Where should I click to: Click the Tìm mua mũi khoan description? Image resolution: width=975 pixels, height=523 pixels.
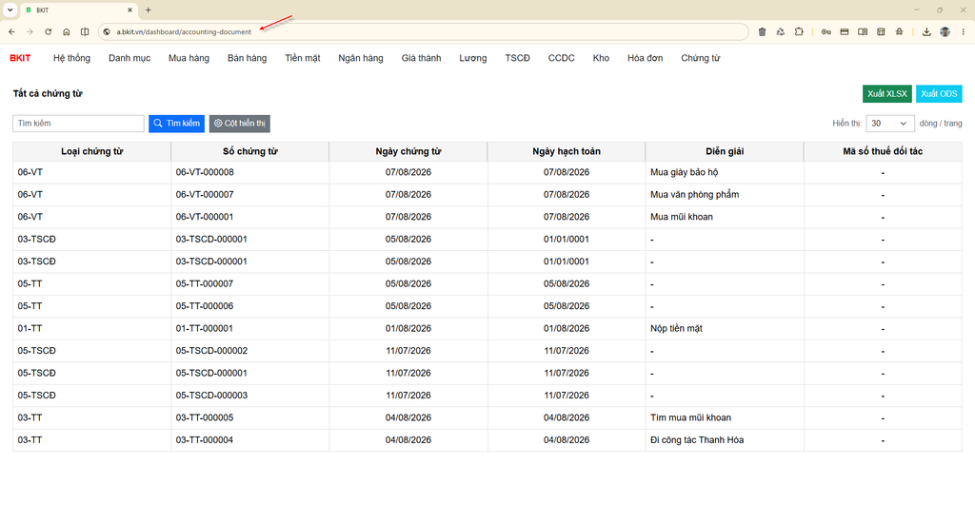[x=691, y=417]
